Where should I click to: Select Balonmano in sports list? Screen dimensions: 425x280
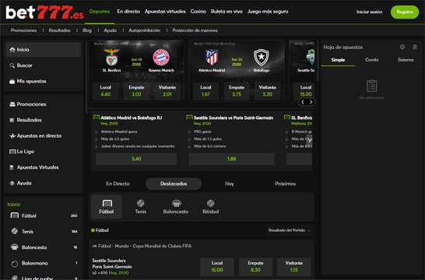(44, 263)
